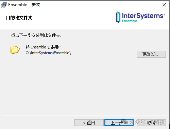Click the InterSystems Ensemble logo
Viewport: 170px width, 129px height.
coord(140,17)
